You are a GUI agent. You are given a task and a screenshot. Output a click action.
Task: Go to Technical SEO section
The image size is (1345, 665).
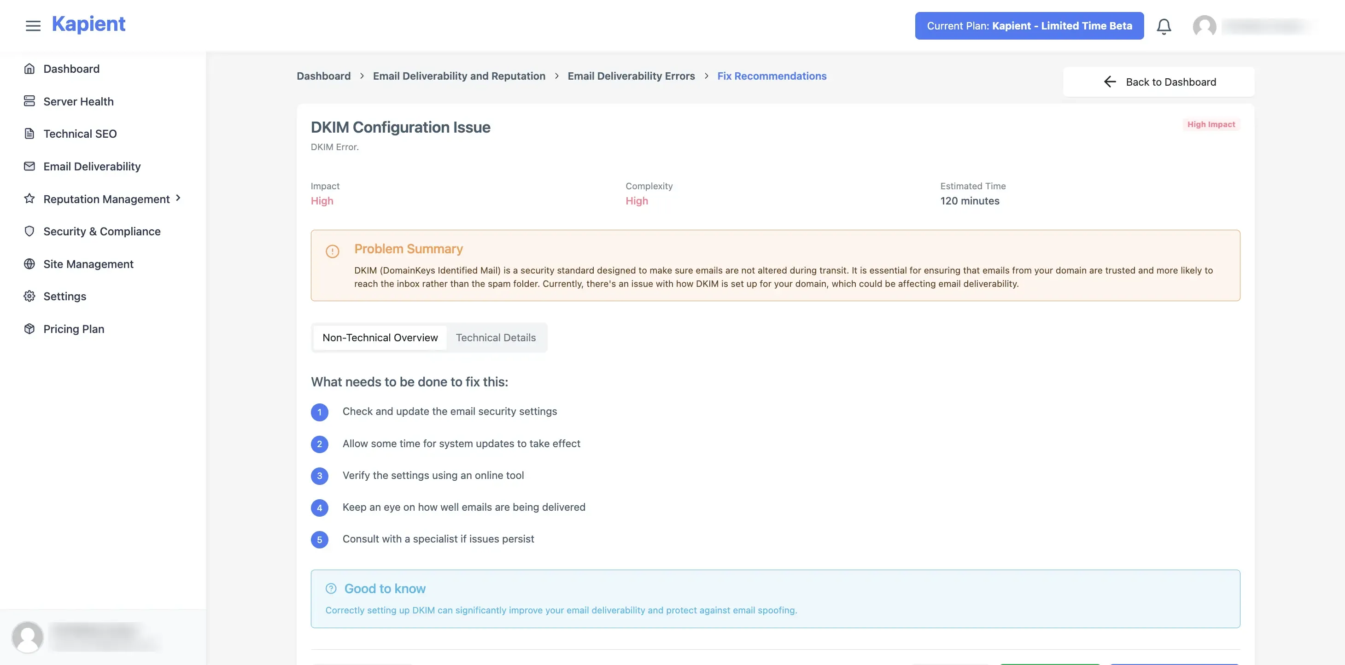tap(80, 134)
